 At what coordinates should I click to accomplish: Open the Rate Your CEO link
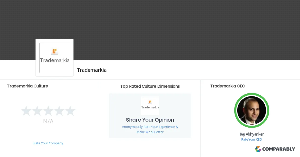pyautogui.click(x=251, y=139)
